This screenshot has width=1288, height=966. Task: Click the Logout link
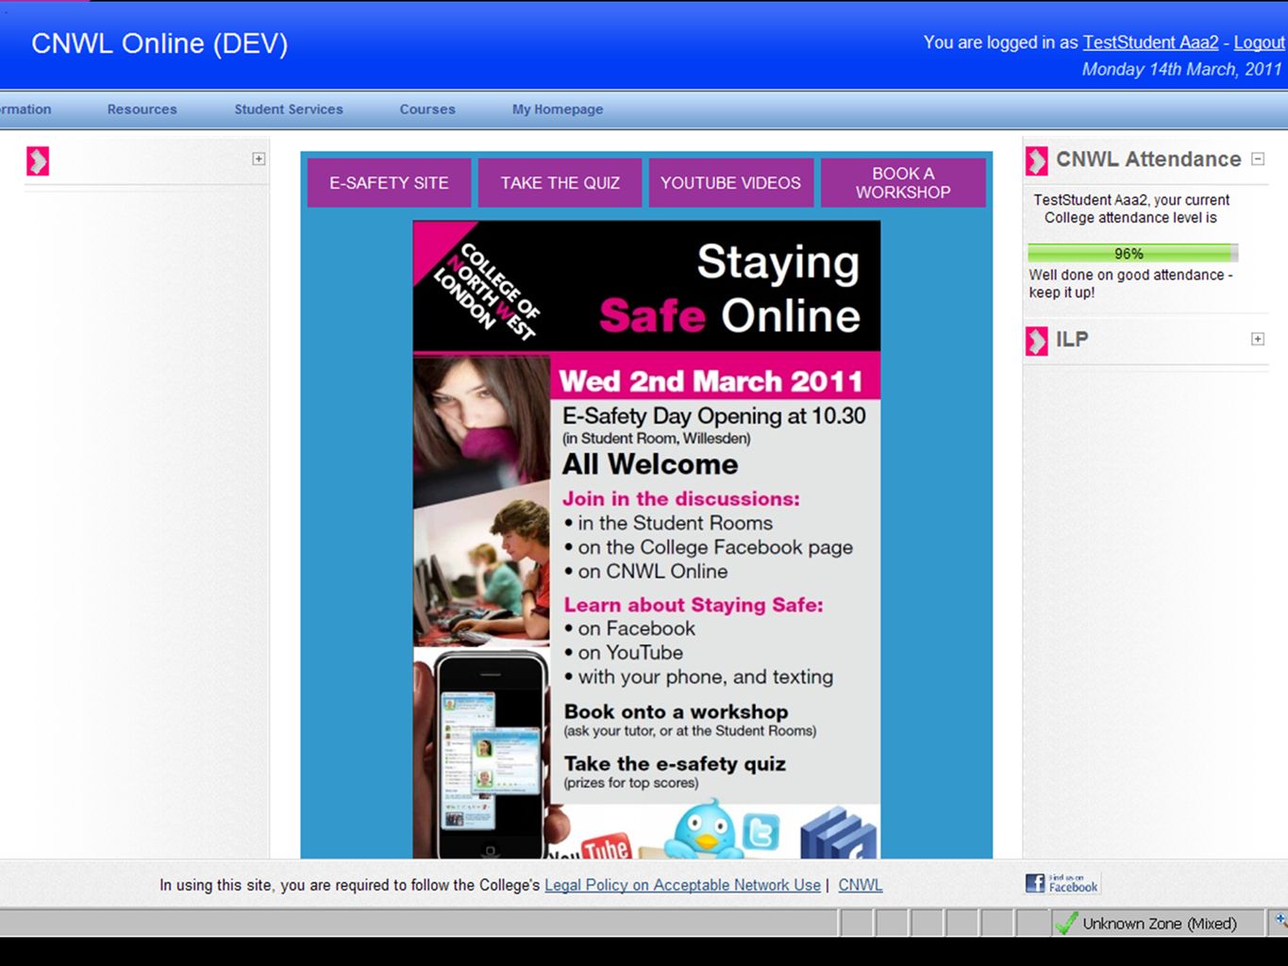1259,42
